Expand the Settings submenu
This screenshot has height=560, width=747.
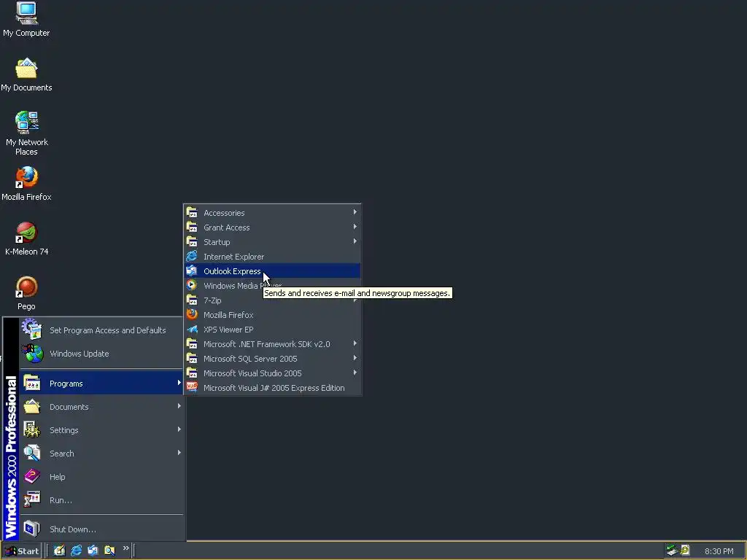click(x=101, y=430)
